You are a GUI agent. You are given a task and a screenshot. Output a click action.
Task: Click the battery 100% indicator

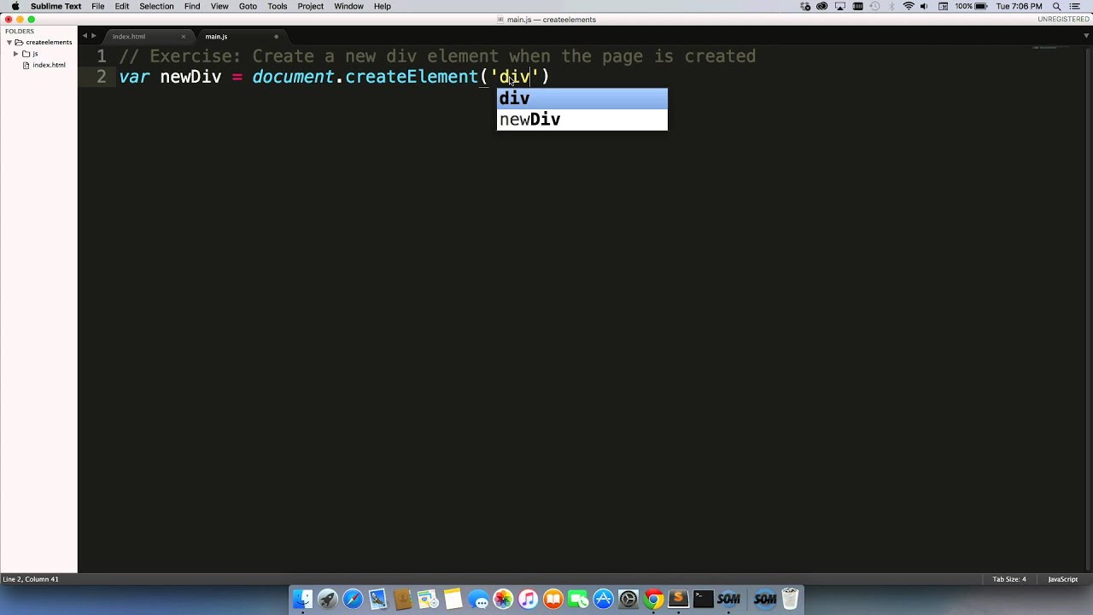click(972, 6)
